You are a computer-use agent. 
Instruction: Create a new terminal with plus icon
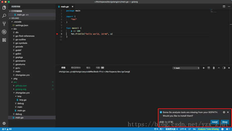point(204,68)
